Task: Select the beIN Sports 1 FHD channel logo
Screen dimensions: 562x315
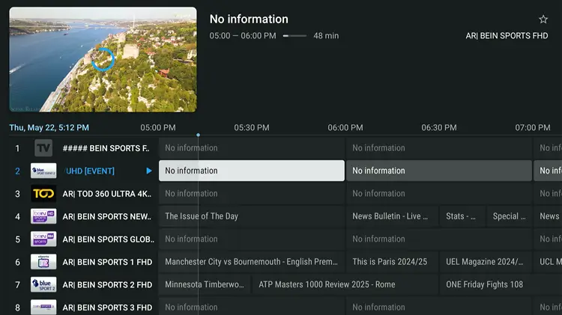Action: [43, 262]
